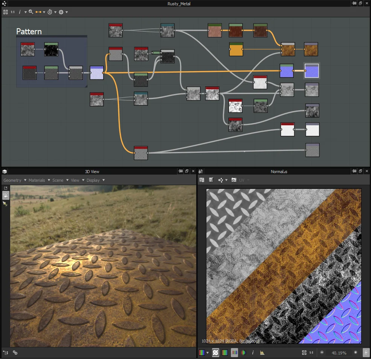Click the orange link display mode icon
The width and height of the screenshot is (371, 359).
pos(38,12)
